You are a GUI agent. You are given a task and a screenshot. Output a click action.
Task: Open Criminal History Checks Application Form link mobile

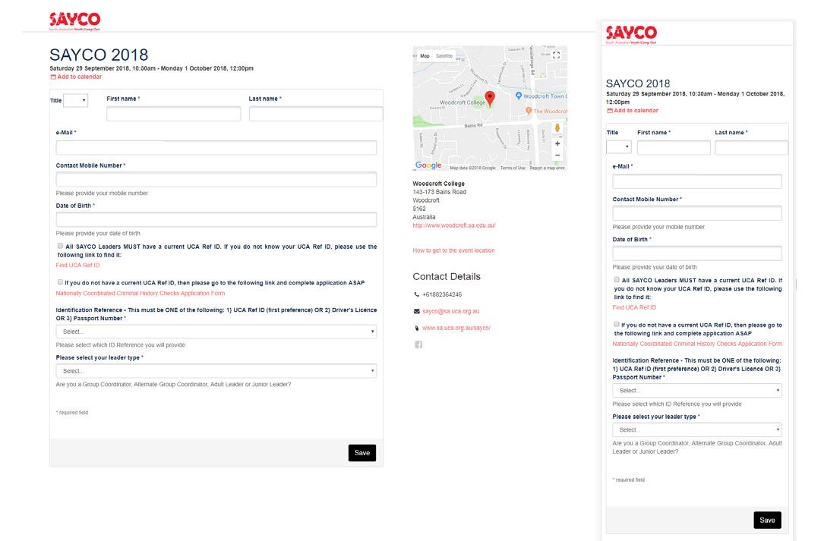coord(697,344)
